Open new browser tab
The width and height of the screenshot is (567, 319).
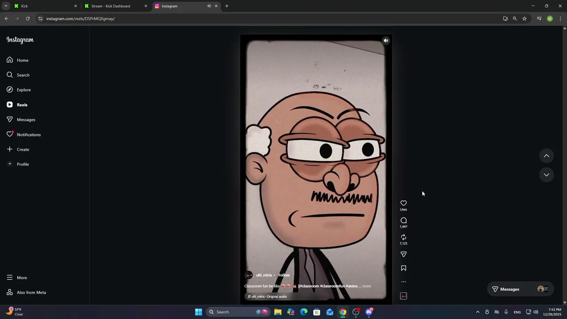point(227,6)
